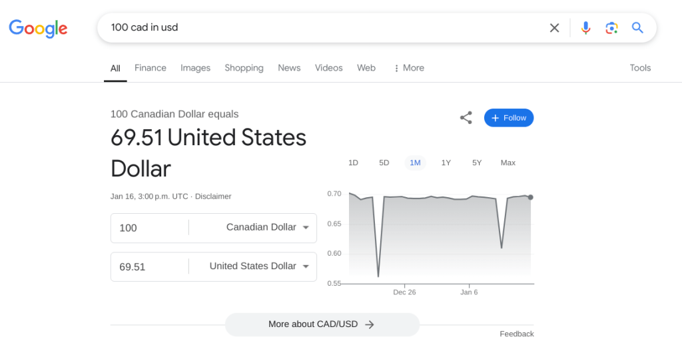
Task: Expand the More search filters menu
Action: tap(409, 68)
